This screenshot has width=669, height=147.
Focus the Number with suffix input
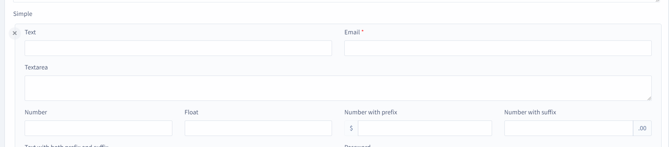tap(568, 128)
